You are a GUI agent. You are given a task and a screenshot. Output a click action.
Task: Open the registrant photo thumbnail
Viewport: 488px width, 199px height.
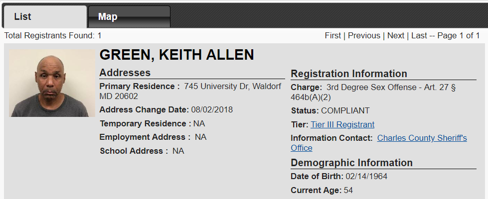click(x=52, y=83)
